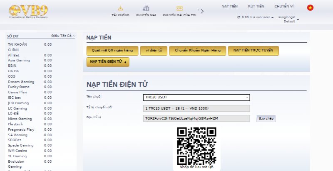Click JDB Gaming balance row

pyautogui.click(x=30, y=103)
